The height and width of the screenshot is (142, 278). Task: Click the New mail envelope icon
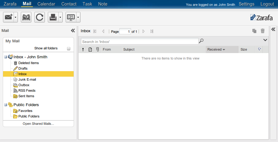tap(8, 17)
